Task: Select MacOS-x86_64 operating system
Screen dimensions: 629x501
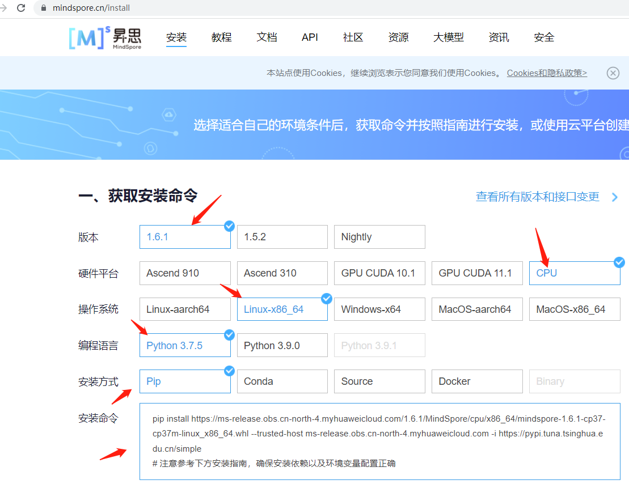Action: pos(575,309)
